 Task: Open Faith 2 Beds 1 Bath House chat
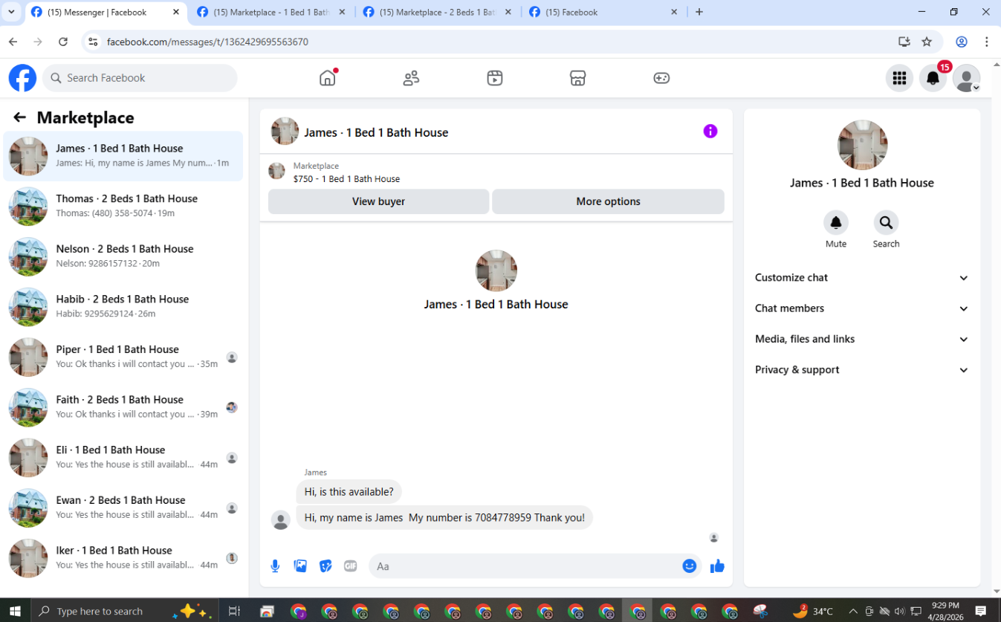click(123, 407)
